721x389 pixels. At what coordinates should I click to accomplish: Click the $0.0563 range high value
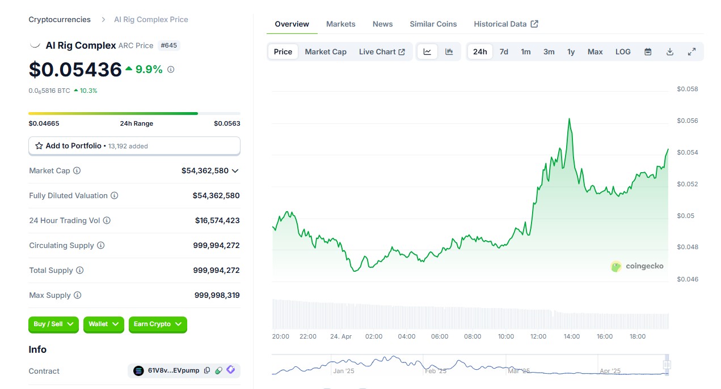pos(227,123)
